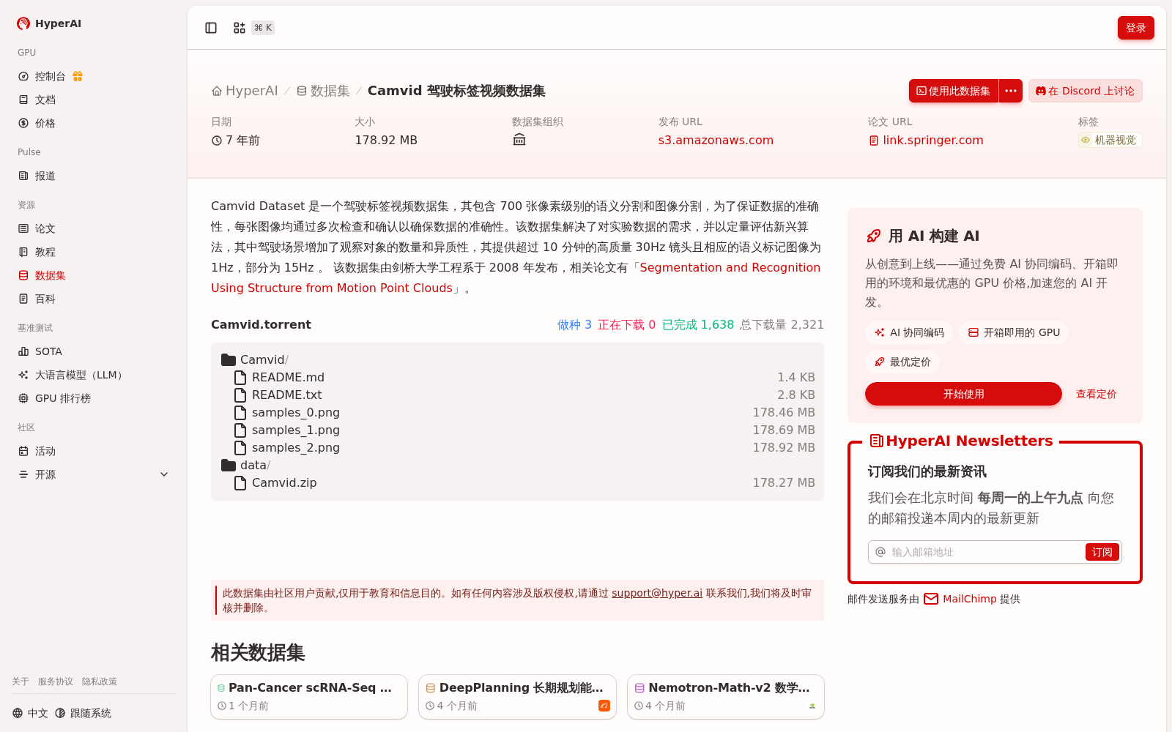The image size is (1172, 732).
Task: Click the 订阅 subscribe button
Action: (1102, 552)
